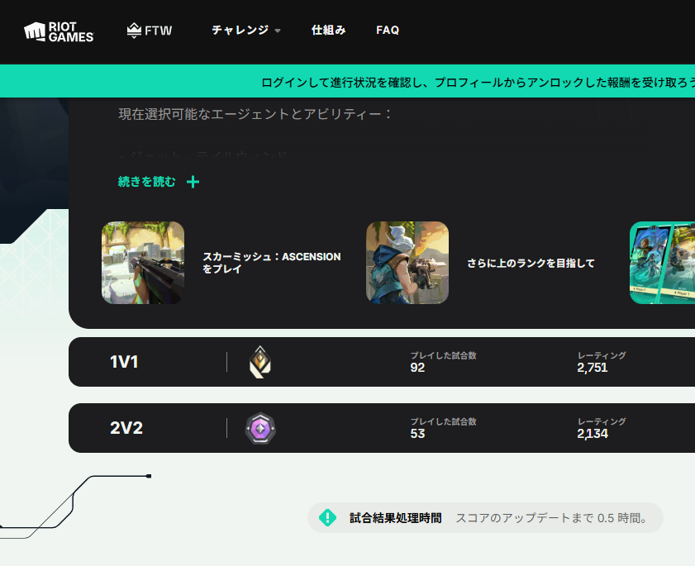Click the 試合結果処理時間 notice label
This screenshot has width=695, height=566.
click(395, 518)
